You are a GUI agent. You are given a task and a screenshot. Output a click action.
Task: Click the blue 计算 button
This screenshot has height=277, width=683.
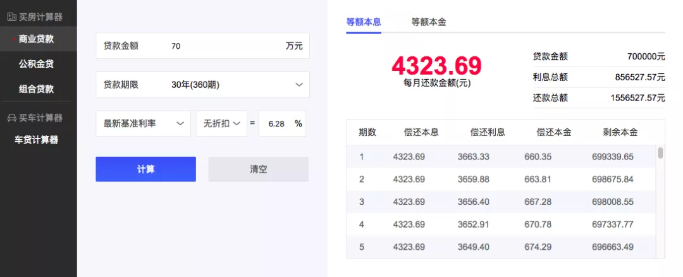point(146,169)
